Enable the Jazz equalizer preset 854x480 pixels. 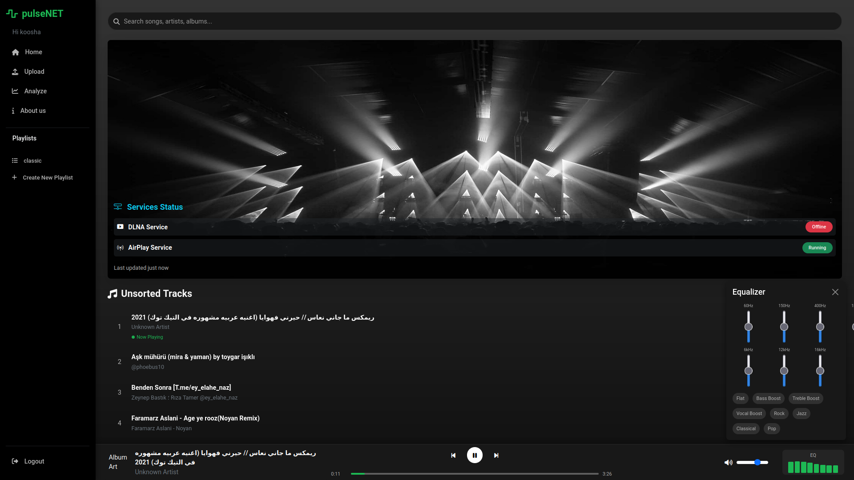tap(801, 413)
